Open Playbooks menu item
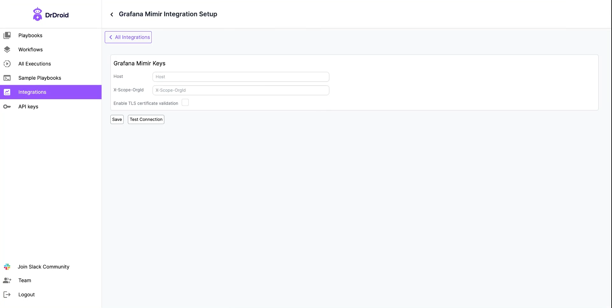 (x=51, y=35)
